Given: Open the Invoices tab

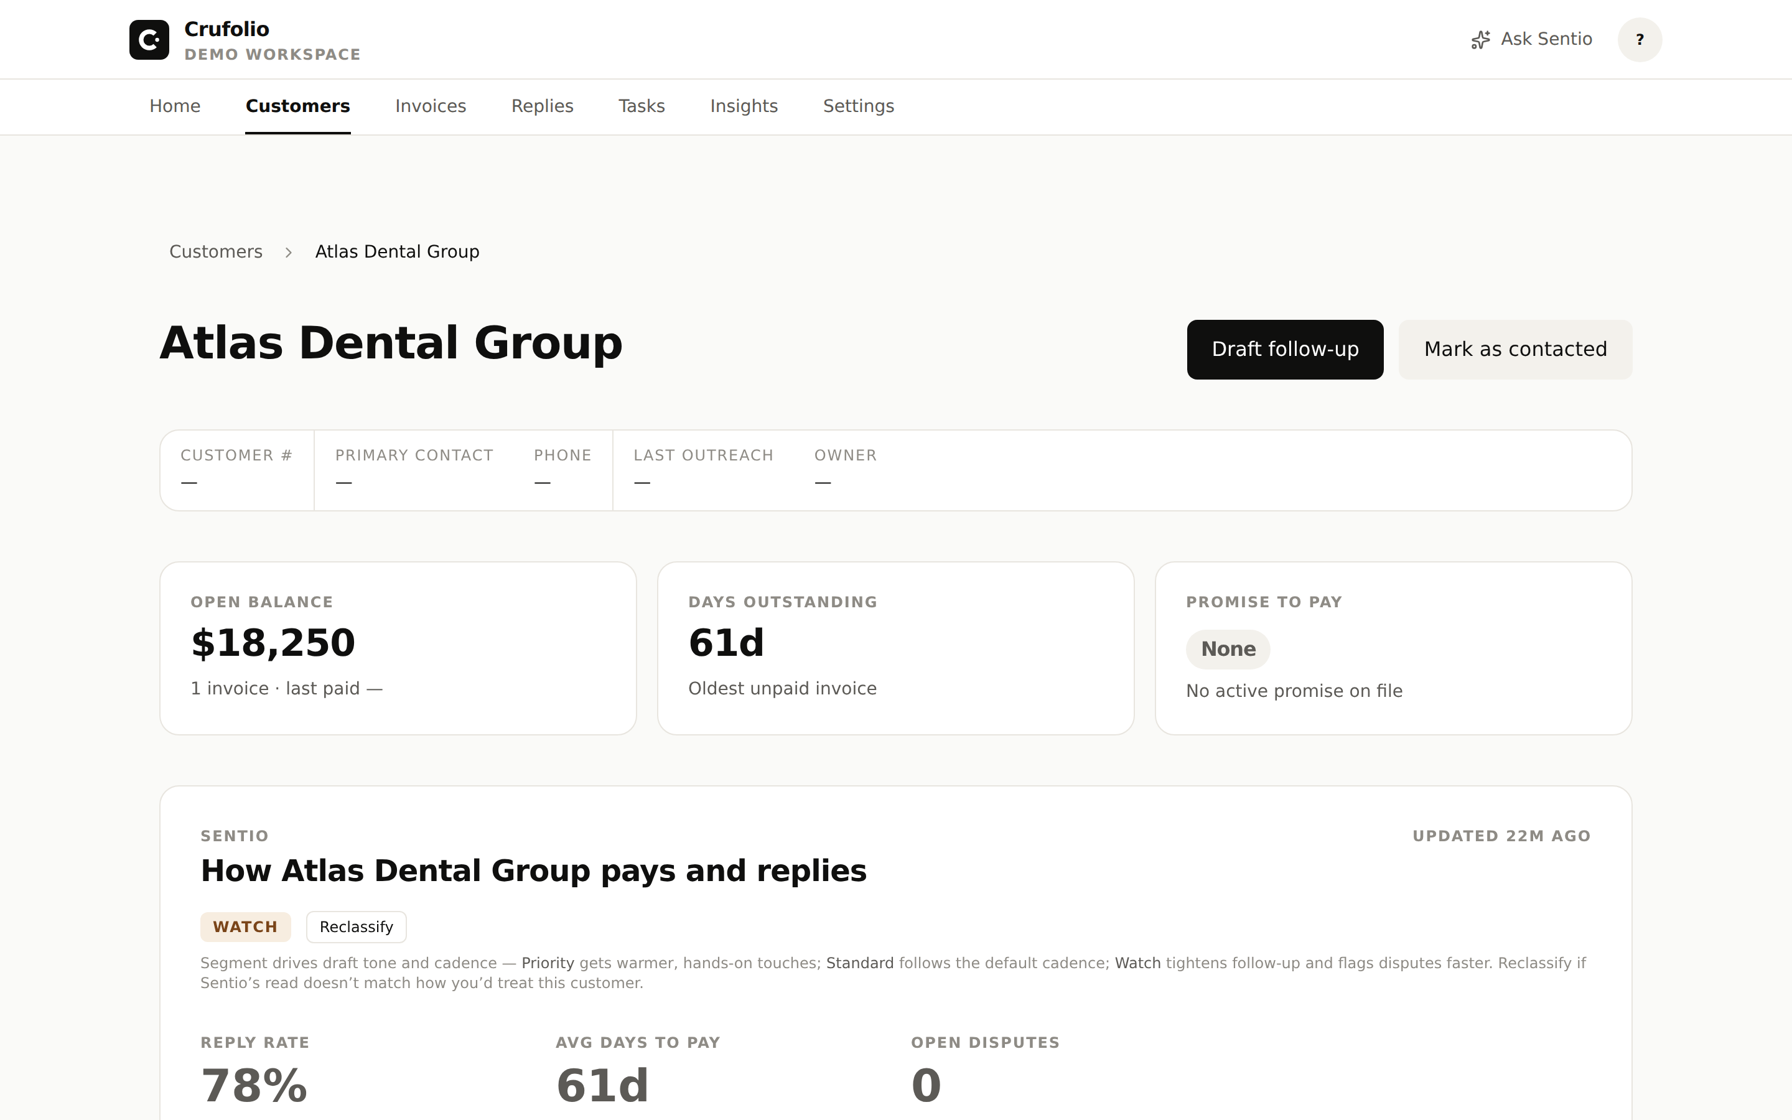Looking at the screenshot, I should 430,106.
